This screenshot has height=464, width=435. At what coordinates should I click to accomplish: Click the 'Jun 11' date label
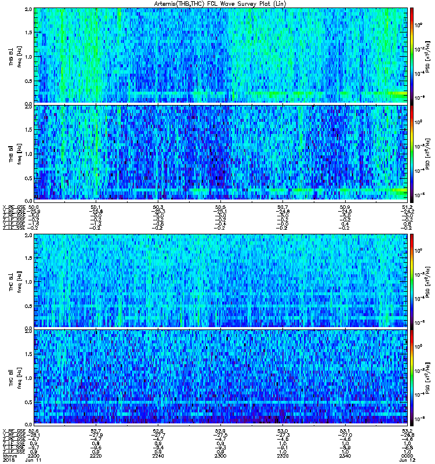[33, 460]
